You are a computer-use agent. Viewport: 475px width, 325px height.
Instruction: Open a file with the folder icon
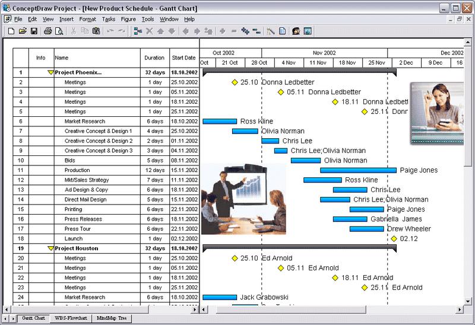coord(23,31)
